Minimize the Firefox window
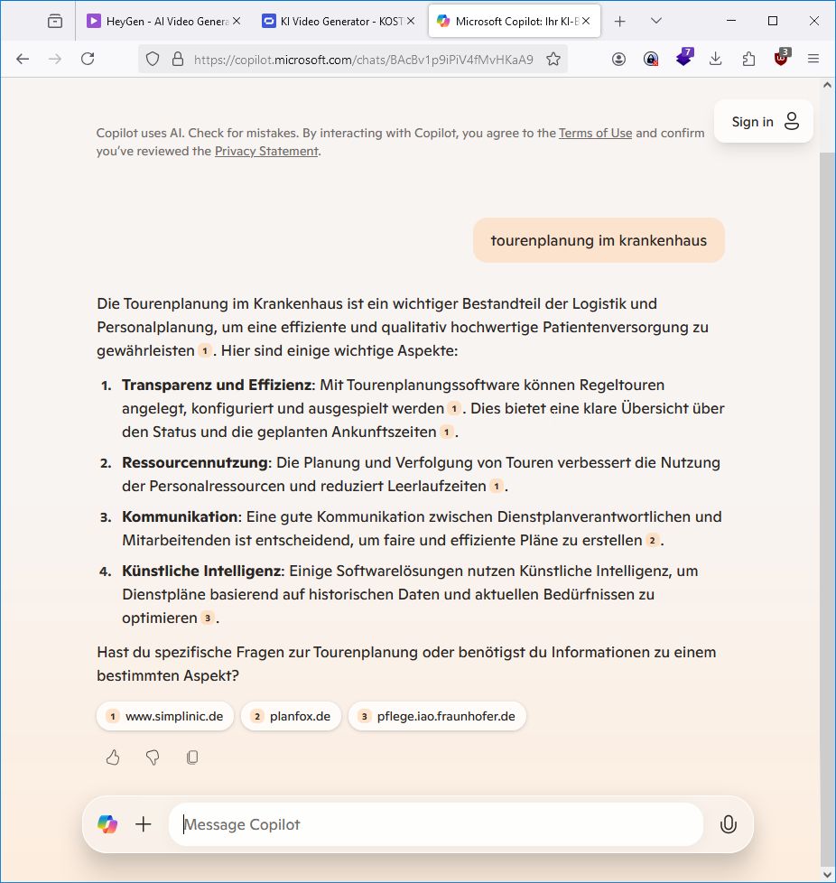 [731, 21]
